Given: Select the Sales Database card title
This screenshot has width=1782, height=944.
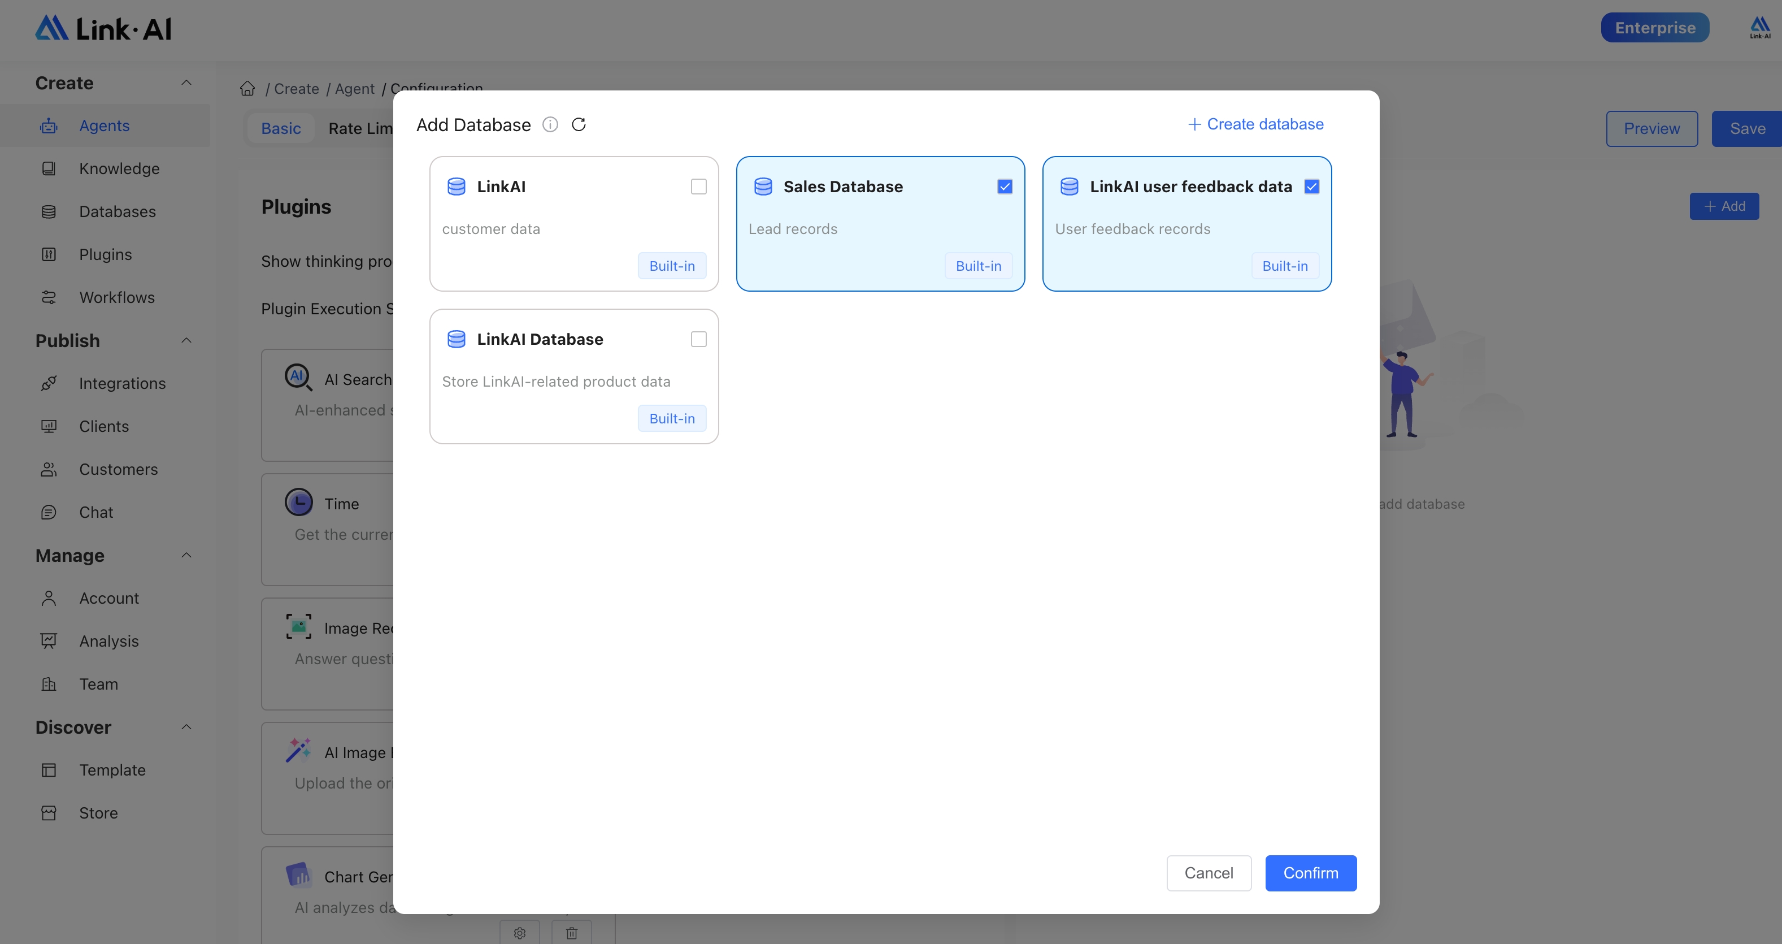Looking at the screenshot, I should click(842, 187).
